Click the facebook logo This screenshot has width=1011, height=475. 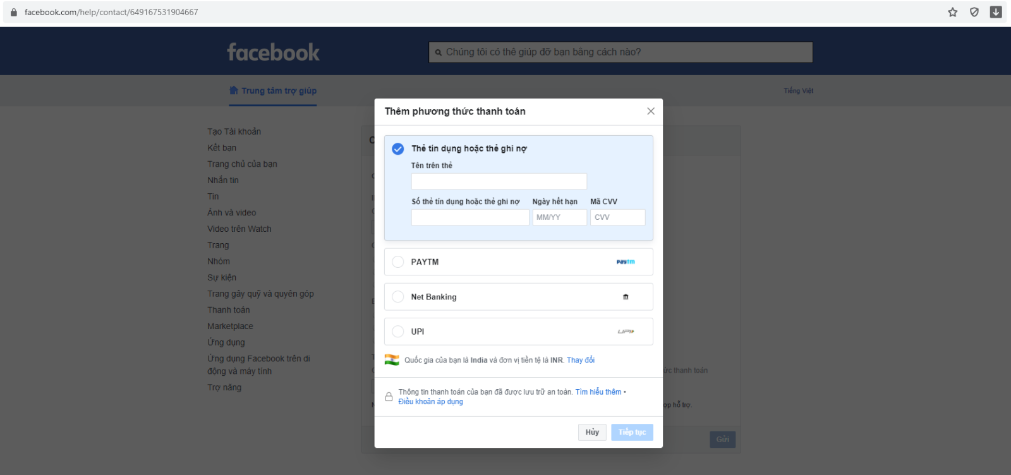point(274,52)
